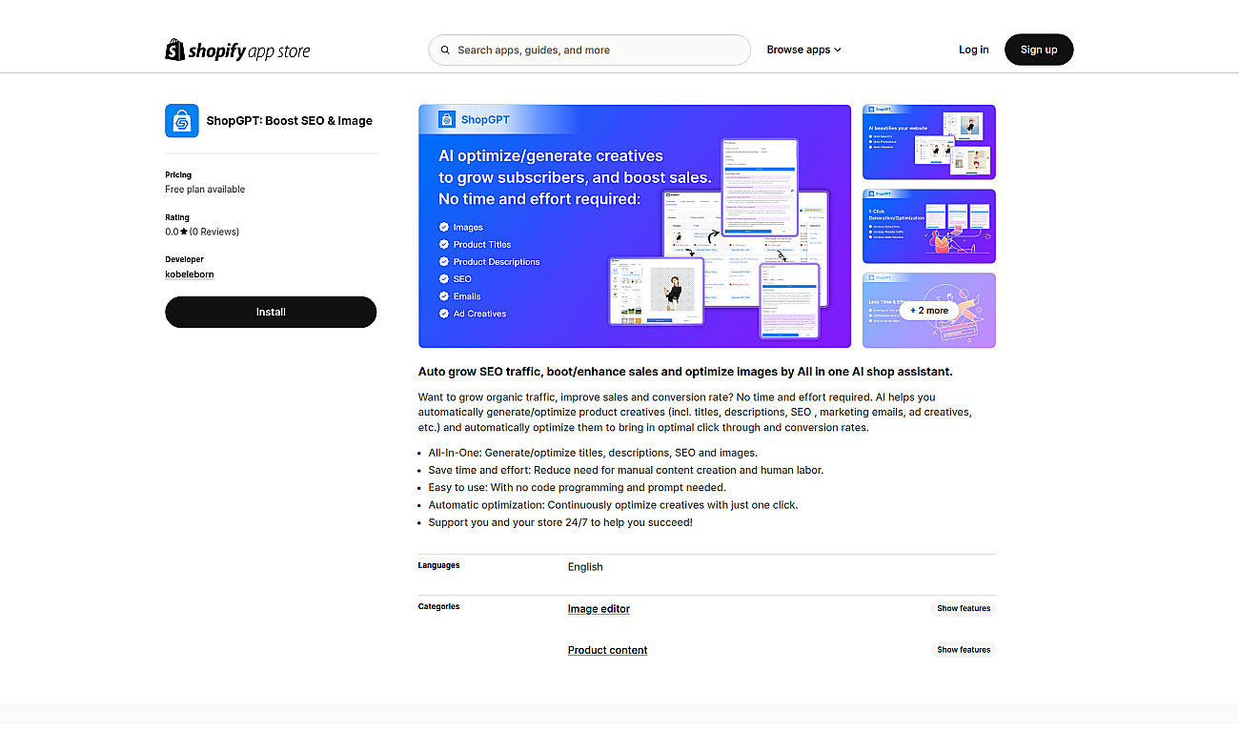Click the ShopGPT: Boost SEO & Image title
The height and width of the screenshot is (751, 1239).
click(290, 121)
